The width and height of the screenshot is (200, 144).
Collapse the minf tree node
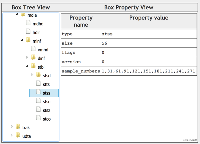(x=22, y=40)
